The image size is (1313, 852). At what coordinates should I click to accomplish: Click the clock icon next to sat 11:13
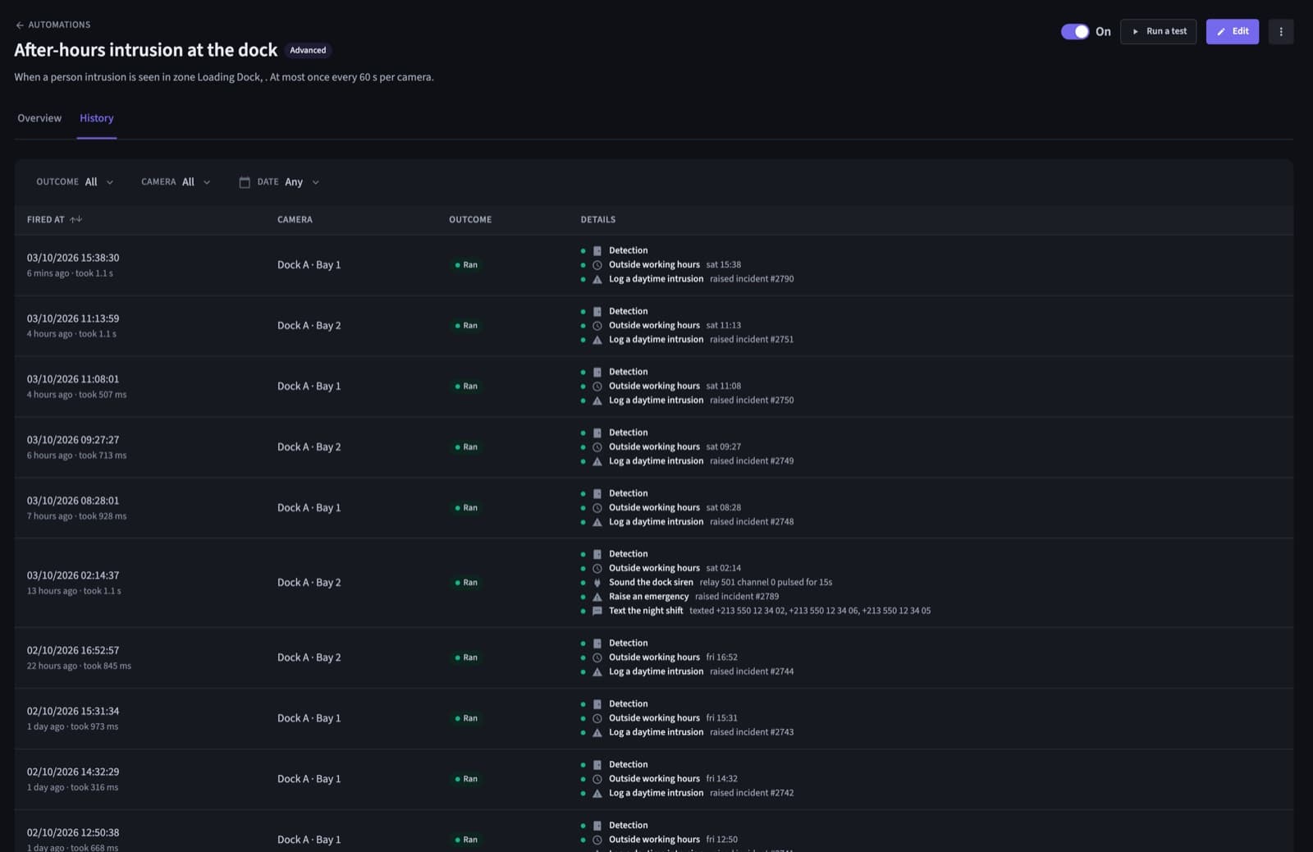click(597, 326)
